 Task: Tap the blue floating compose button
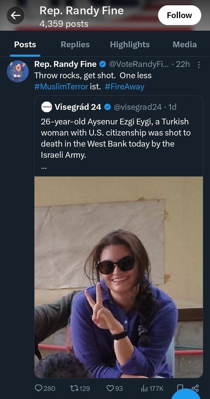(187, 395)
